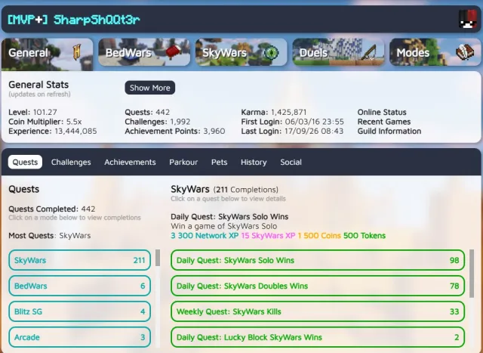
Task: Switch to the Parkour sub-tab
Action: [183, 162]
